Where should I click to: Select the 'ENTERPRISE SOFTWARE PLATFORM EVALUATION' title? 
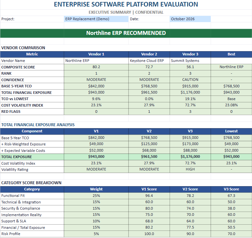126,4
